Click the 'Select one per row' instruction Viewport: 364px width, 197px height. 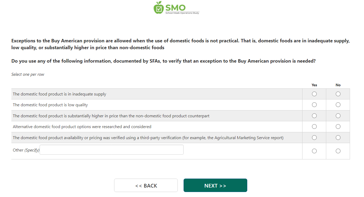[x=28, y=74]
